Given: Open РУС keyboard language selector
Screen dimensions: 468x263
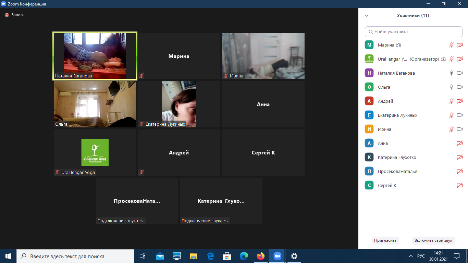Looking at the screenshot, I should (x=421, y=256).
